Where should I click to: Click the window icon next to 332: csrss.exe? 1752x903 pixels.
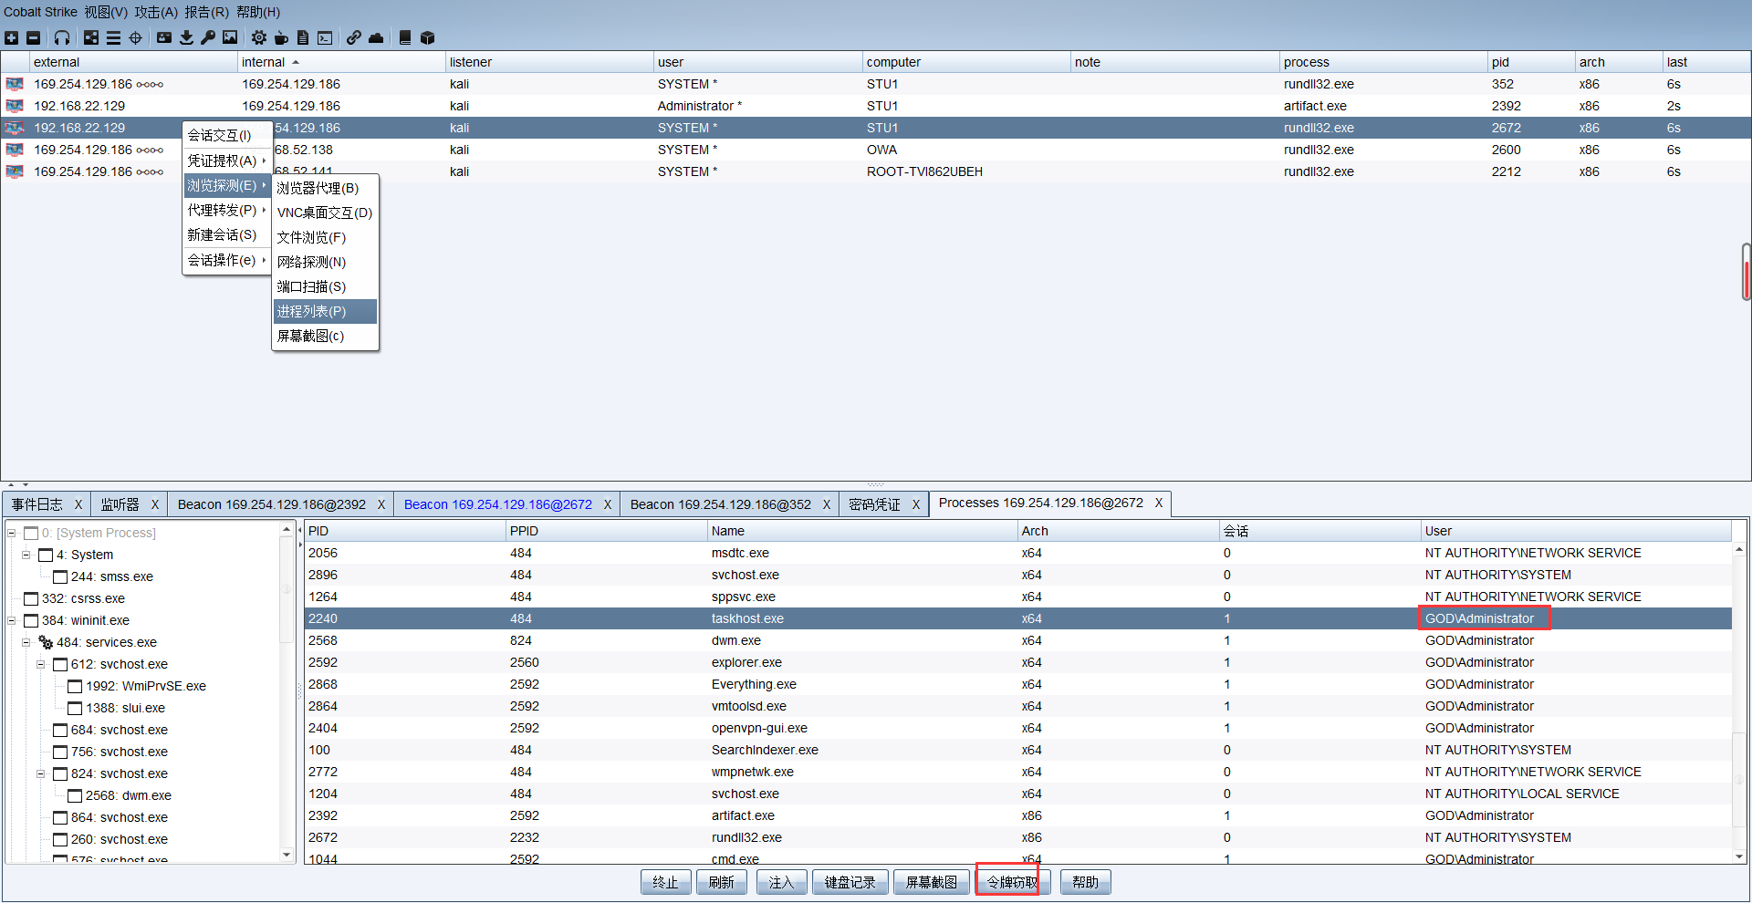click(x=31, y=598)
